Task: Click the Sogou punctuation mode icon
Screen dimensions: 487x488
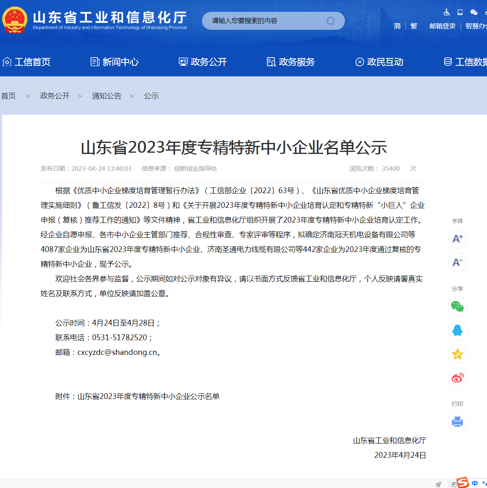Action: point(484,484)
